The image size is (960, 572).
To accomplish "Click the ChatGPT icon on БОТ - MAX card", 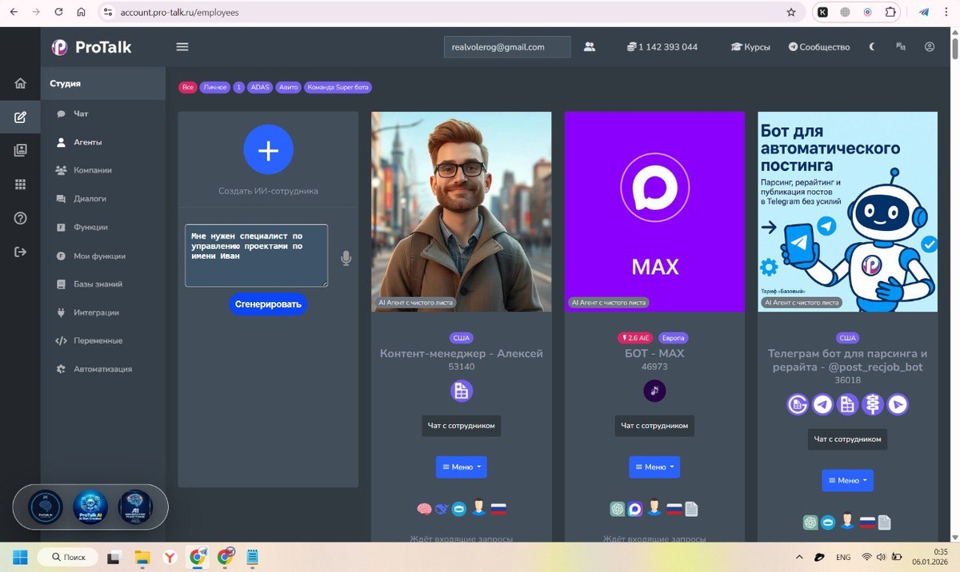I will [x=617, y=508].
